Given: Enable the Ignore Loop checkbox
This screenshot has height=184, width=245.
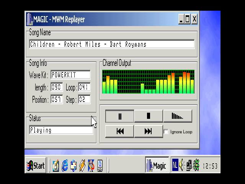Looking at the screenshot, I should click(166, 131).
